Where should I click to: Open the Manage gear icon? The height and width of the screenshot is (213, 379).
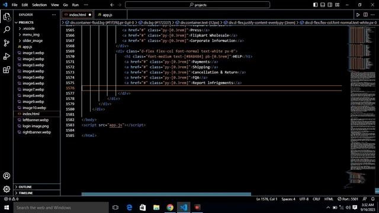(x=7, y=189)
